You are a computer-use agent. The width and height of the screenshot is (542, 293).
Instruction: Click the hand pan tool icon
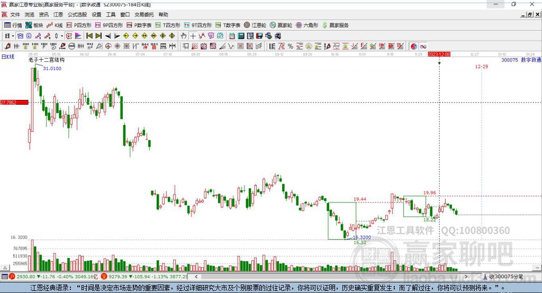(184, 35)
